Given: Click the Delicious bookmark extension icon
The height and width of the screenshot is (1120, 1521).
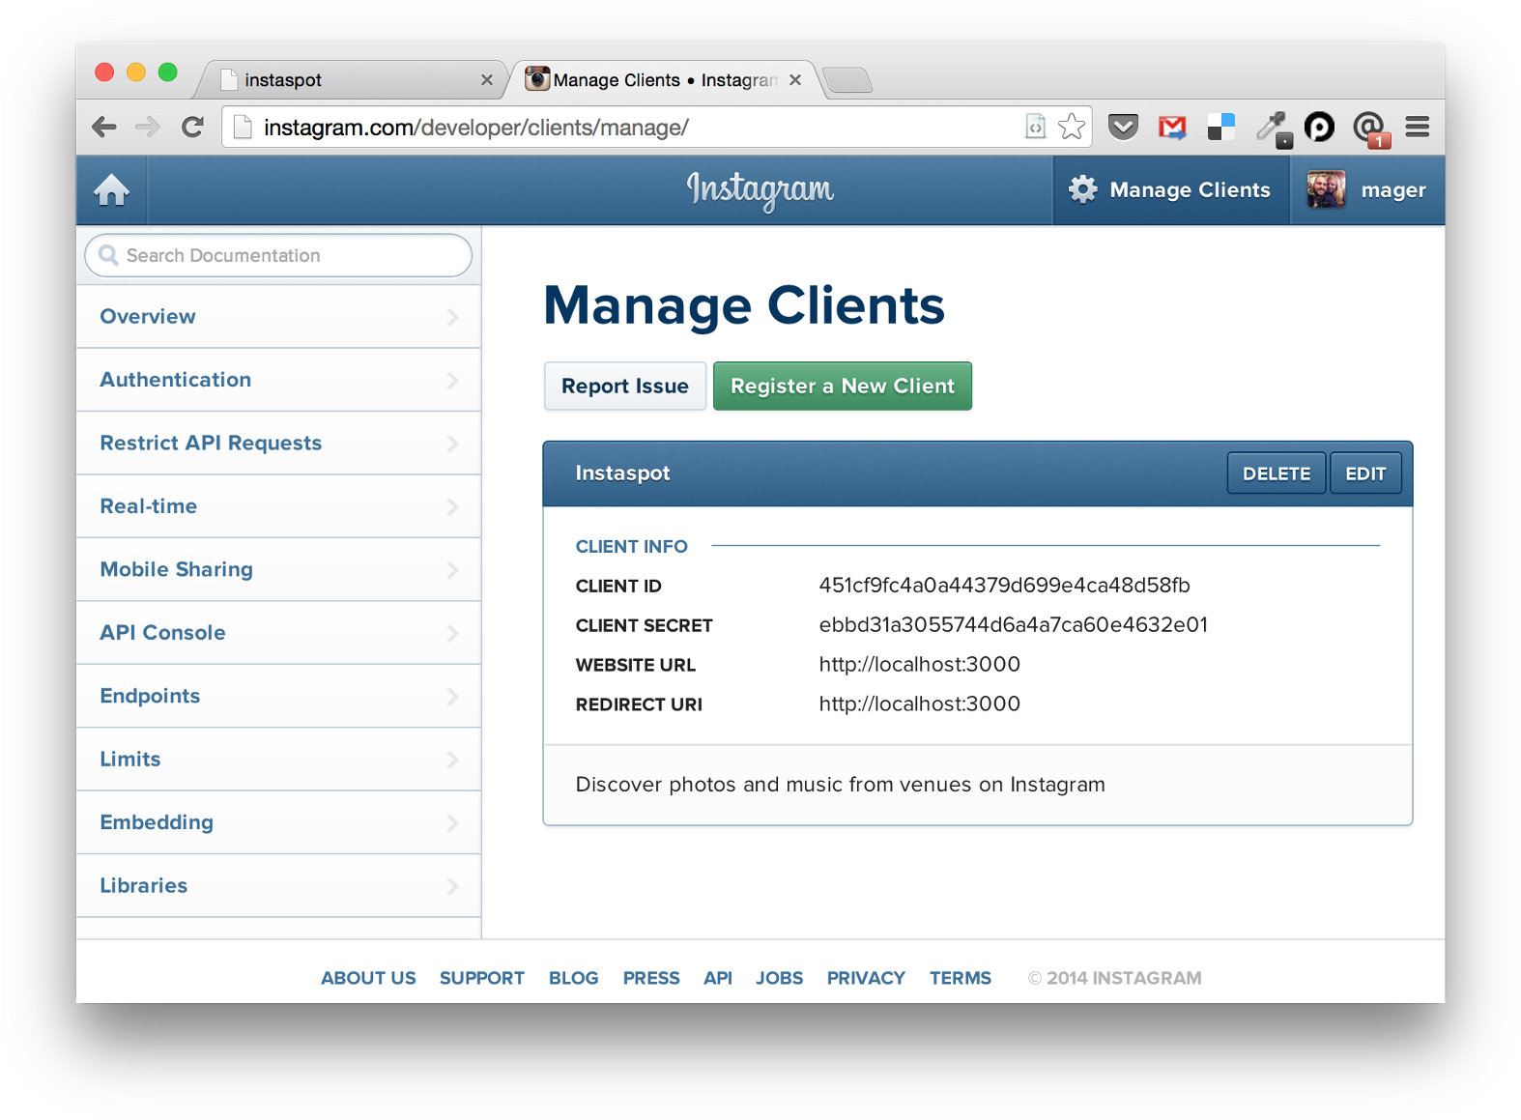Looking at the screenshot, I should [x=1221, y=127].
